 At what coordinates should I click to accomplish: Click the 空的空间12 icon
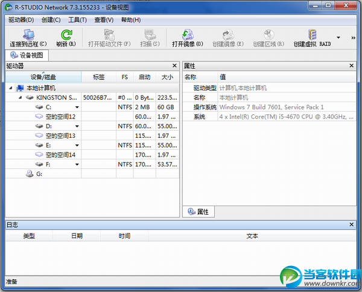[39, 117]
